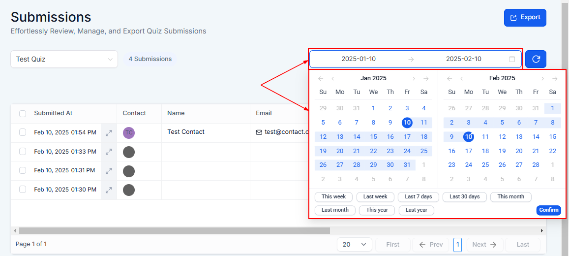
Task: Click the 4 Submissions badge
Action: coord(150,59)
